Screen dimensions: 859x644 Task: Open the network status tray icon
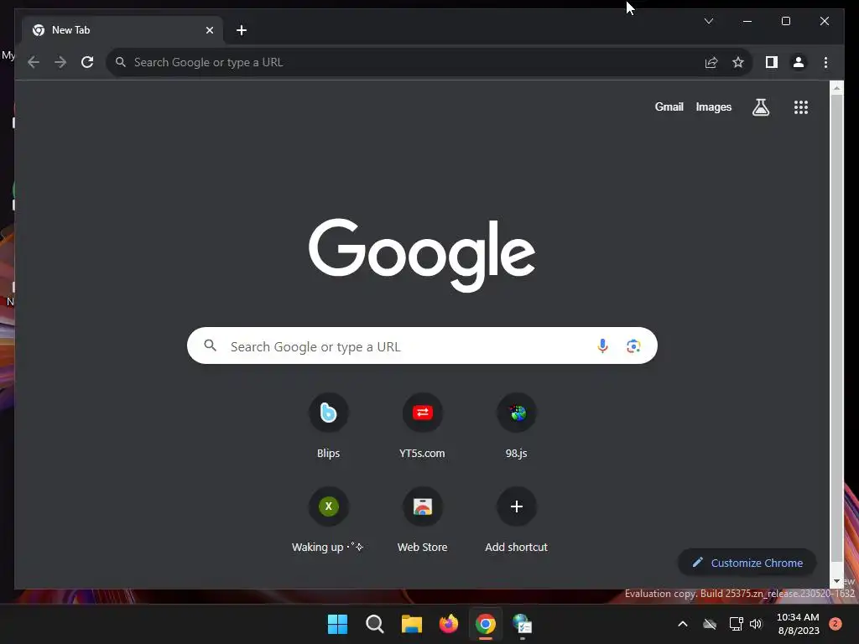(x=736, y=624)
